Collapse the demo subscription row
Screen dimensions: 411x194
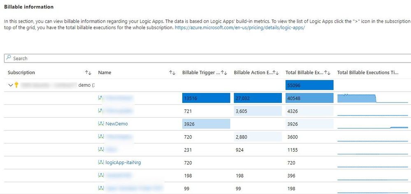(x=10, y=85)
